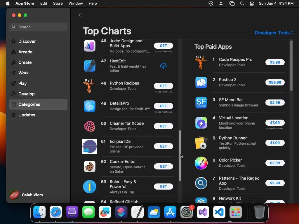Open the Refined GitHub app title
299x224 pixels.
coord(124,202)
